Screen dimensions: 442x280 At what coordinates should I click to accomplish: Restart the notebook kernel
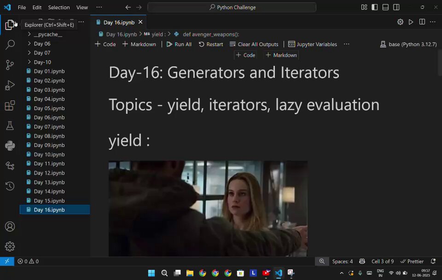[x=211, y=44]
